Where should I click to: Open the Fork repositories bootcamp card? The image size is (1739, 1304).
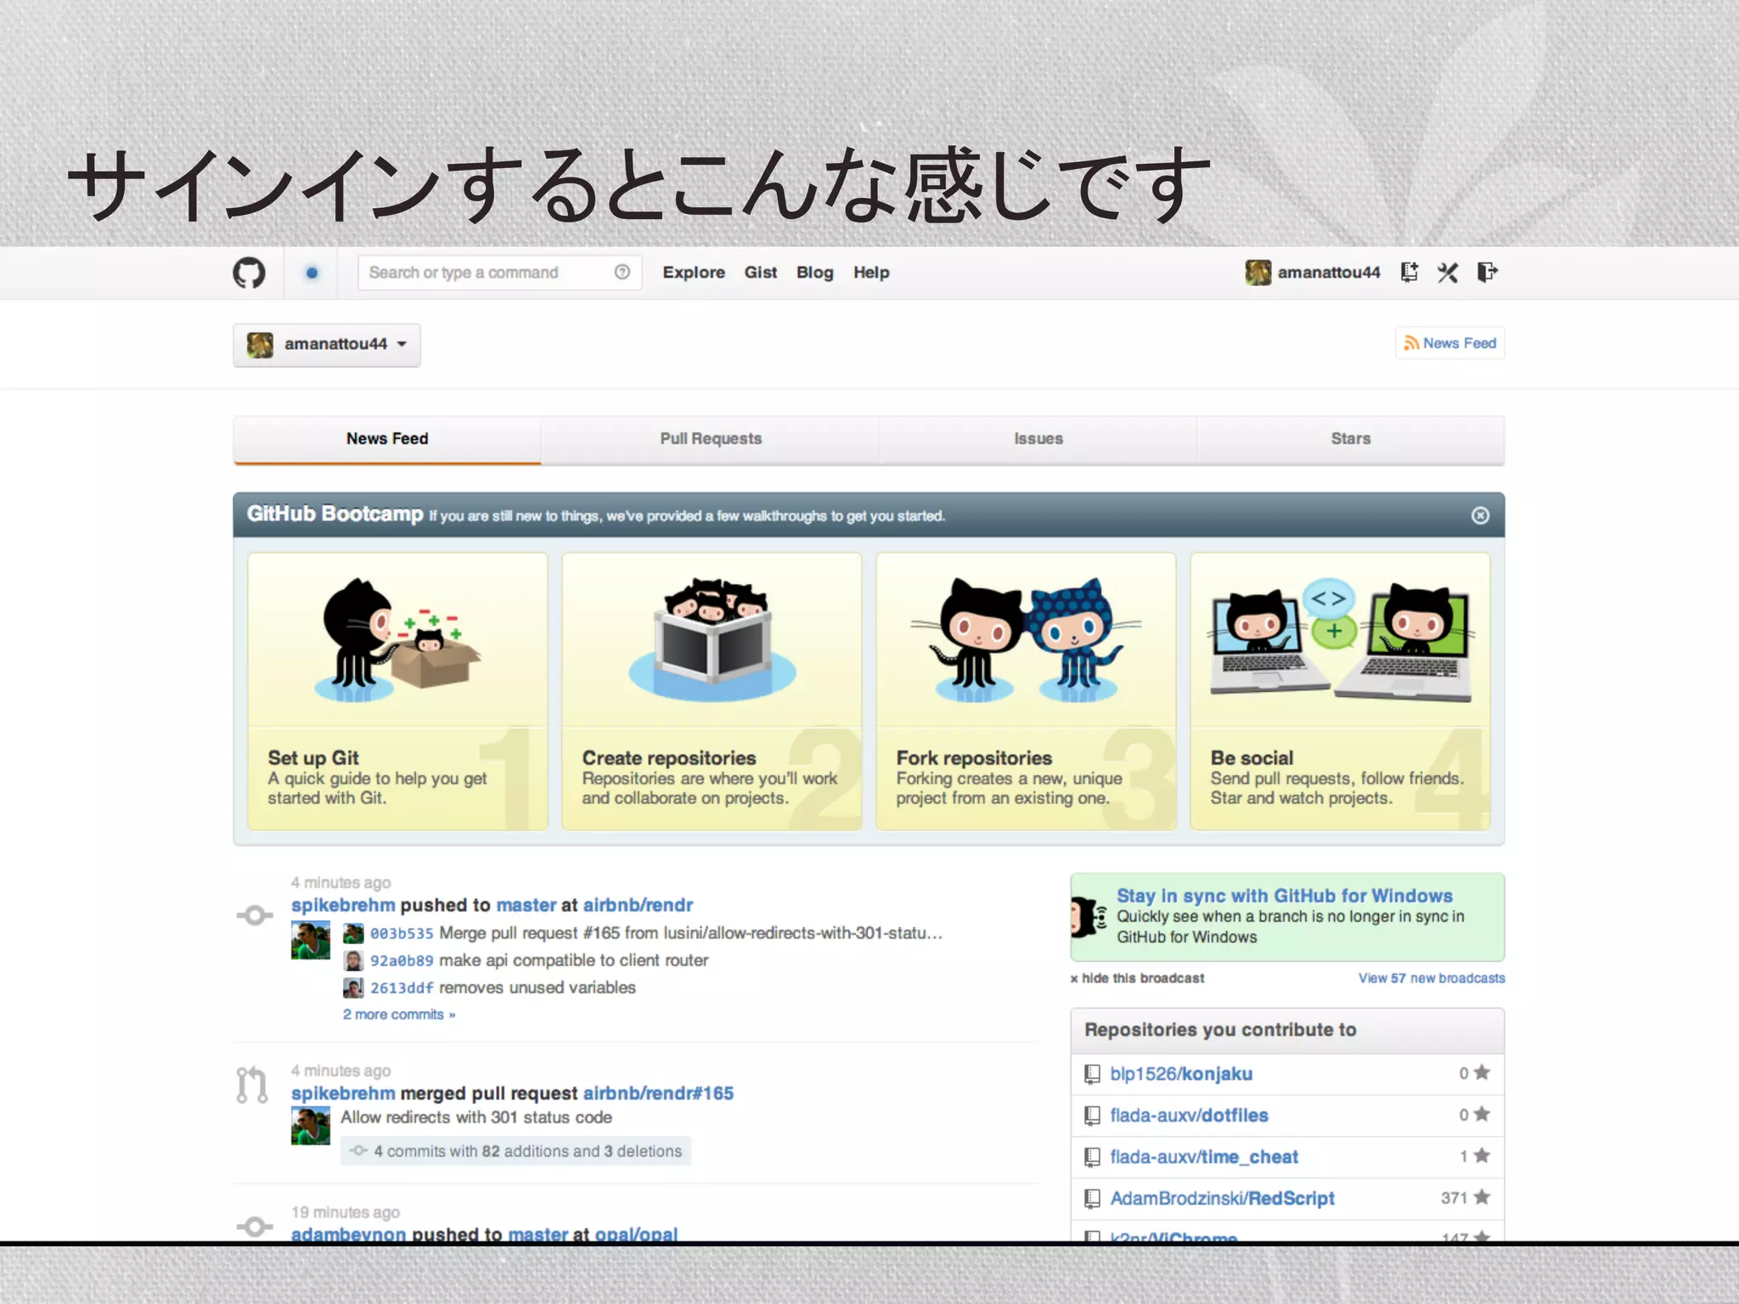coord(1026,691)
